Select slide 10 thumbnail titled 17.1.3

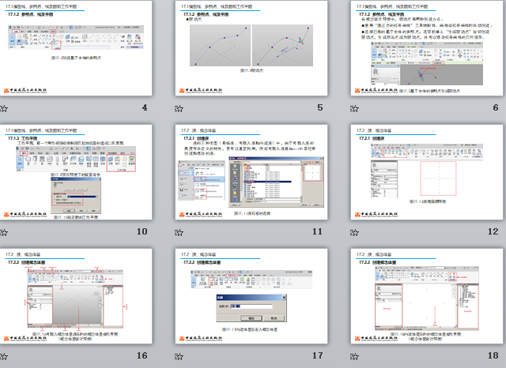click(x=76, y=172)
